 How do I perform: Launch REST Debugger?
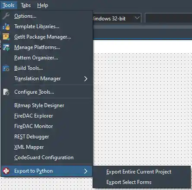46,137
